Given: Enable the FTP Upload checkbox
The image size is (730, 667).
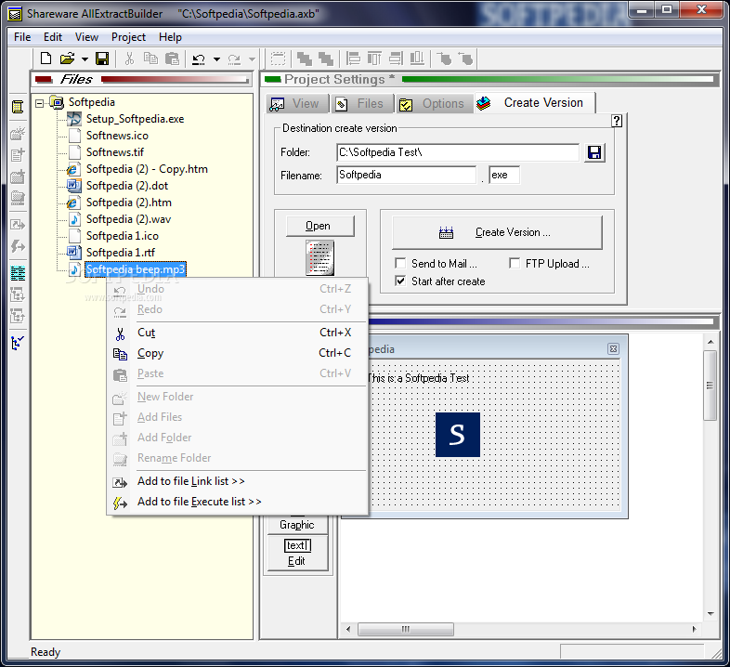Looking at the screenshot, I should pyautogui.click(x=515, y=264).
